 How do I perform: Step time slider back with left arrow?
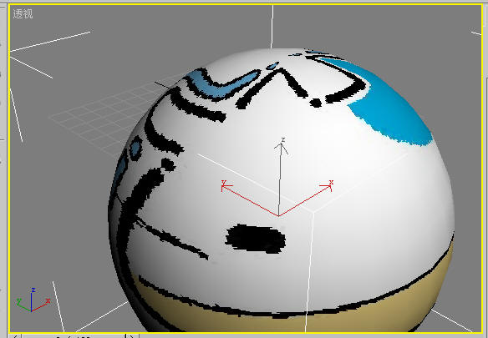coord(16,336)
